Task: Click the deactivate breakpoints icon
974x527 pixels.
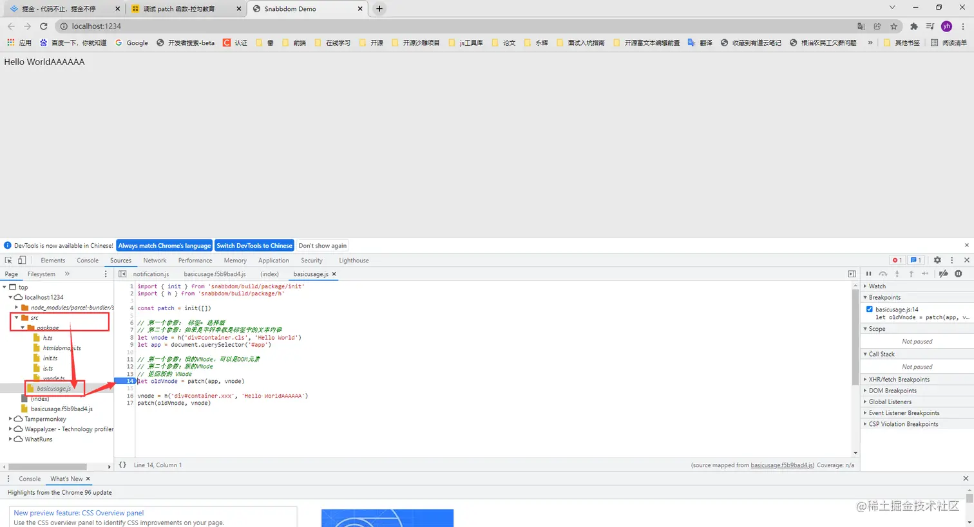Action: [x=943, y=273]
